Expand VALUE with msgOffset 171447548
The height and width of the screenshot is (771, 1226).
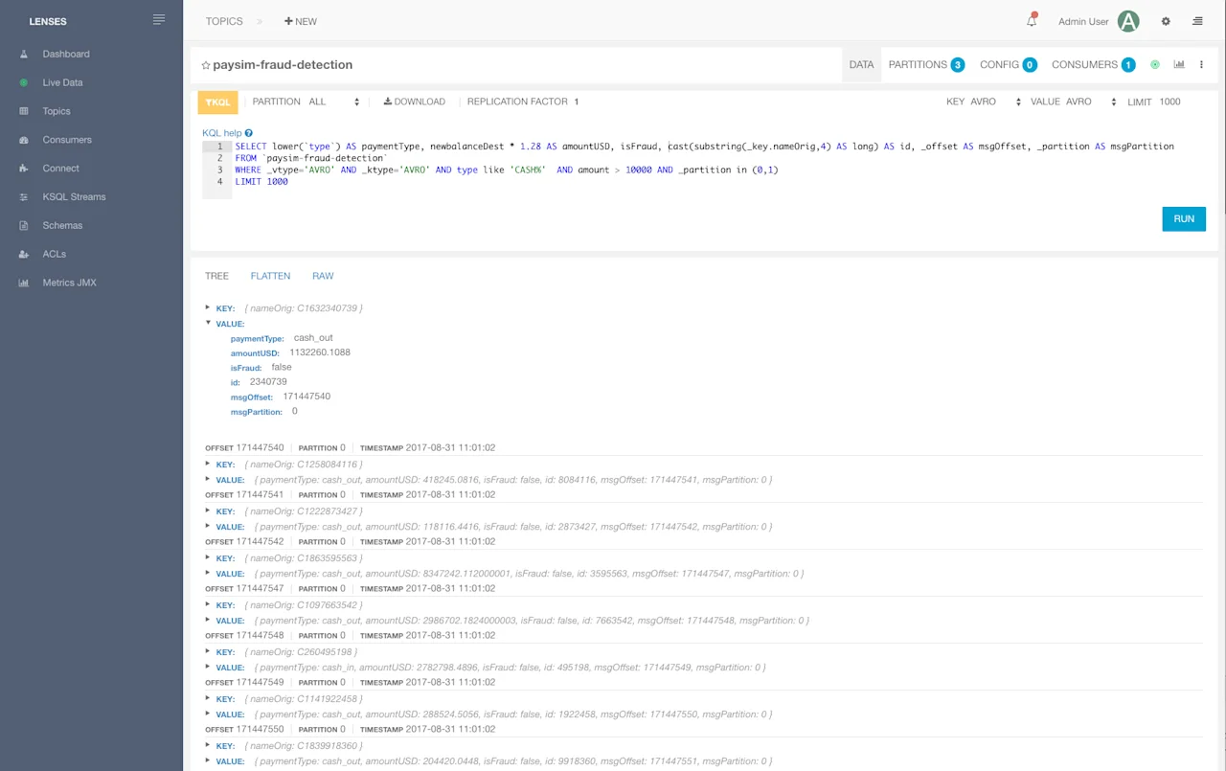point(208,620)
